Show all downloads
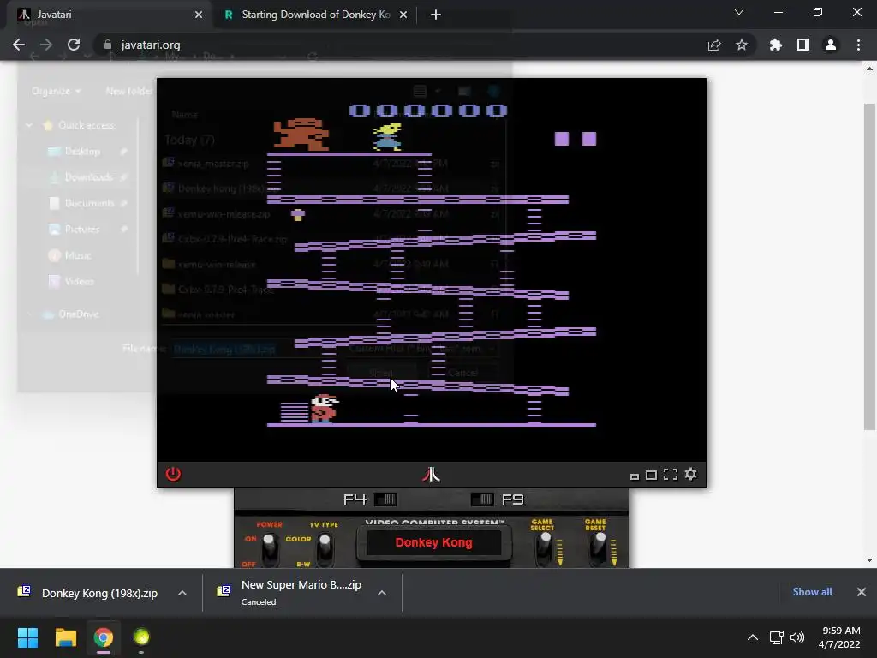 812,592
